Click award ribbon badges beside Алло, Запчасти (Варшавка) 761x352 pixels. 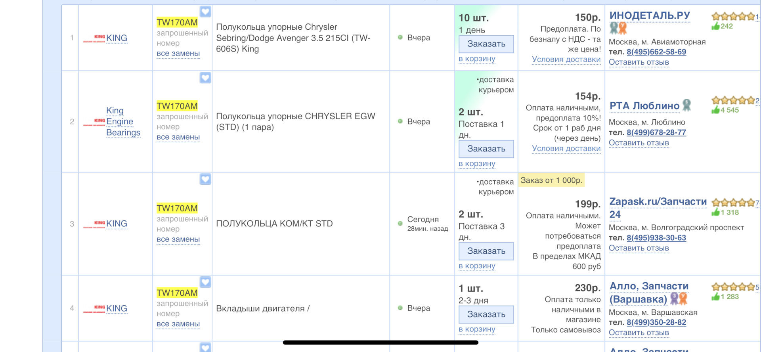679,299
